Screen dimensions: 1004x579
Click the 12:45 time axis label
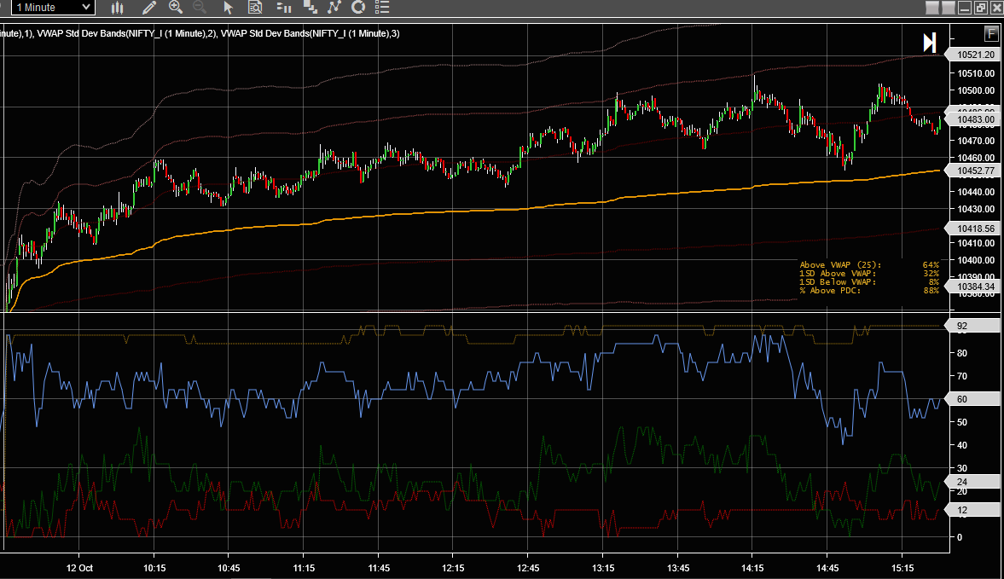(528, 568)
